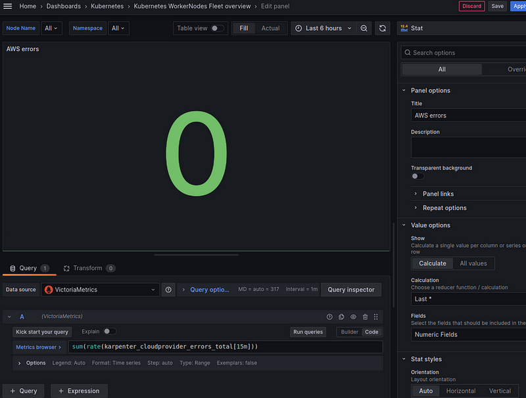Viewport: 526px width, 398px height.
Task: Click the zoom out time range icon
Action: coord(364,28)
